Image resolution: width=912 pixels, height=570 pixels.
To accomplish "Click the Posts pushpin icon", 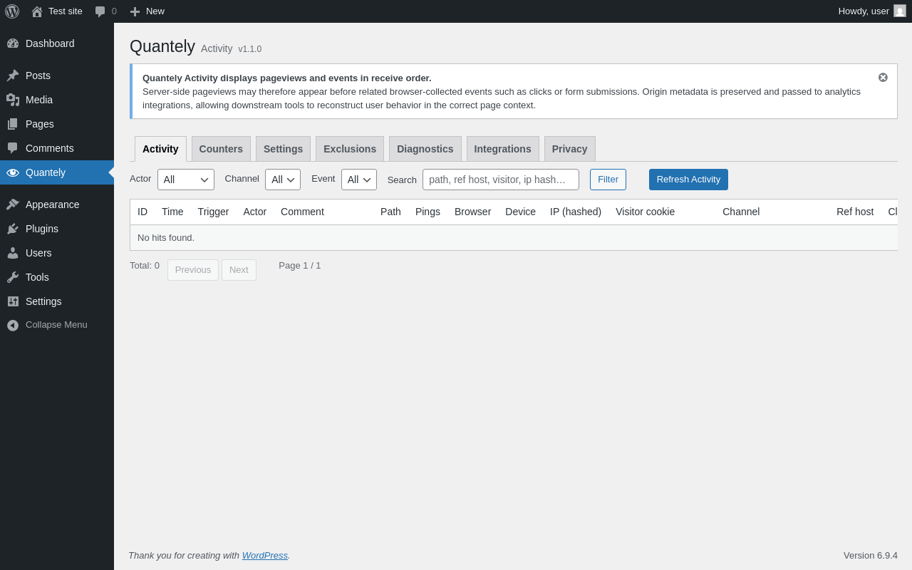I will [x=13, y=76].
